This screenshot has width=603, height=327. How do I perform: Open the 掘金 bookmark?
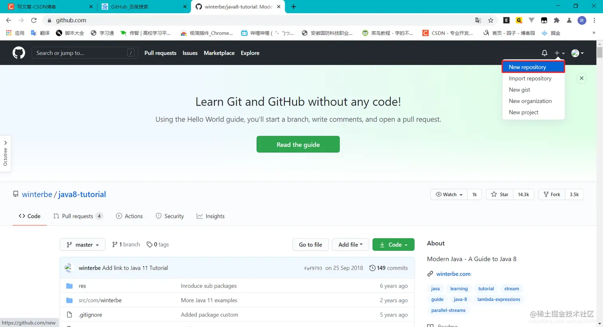coord(551,33)
